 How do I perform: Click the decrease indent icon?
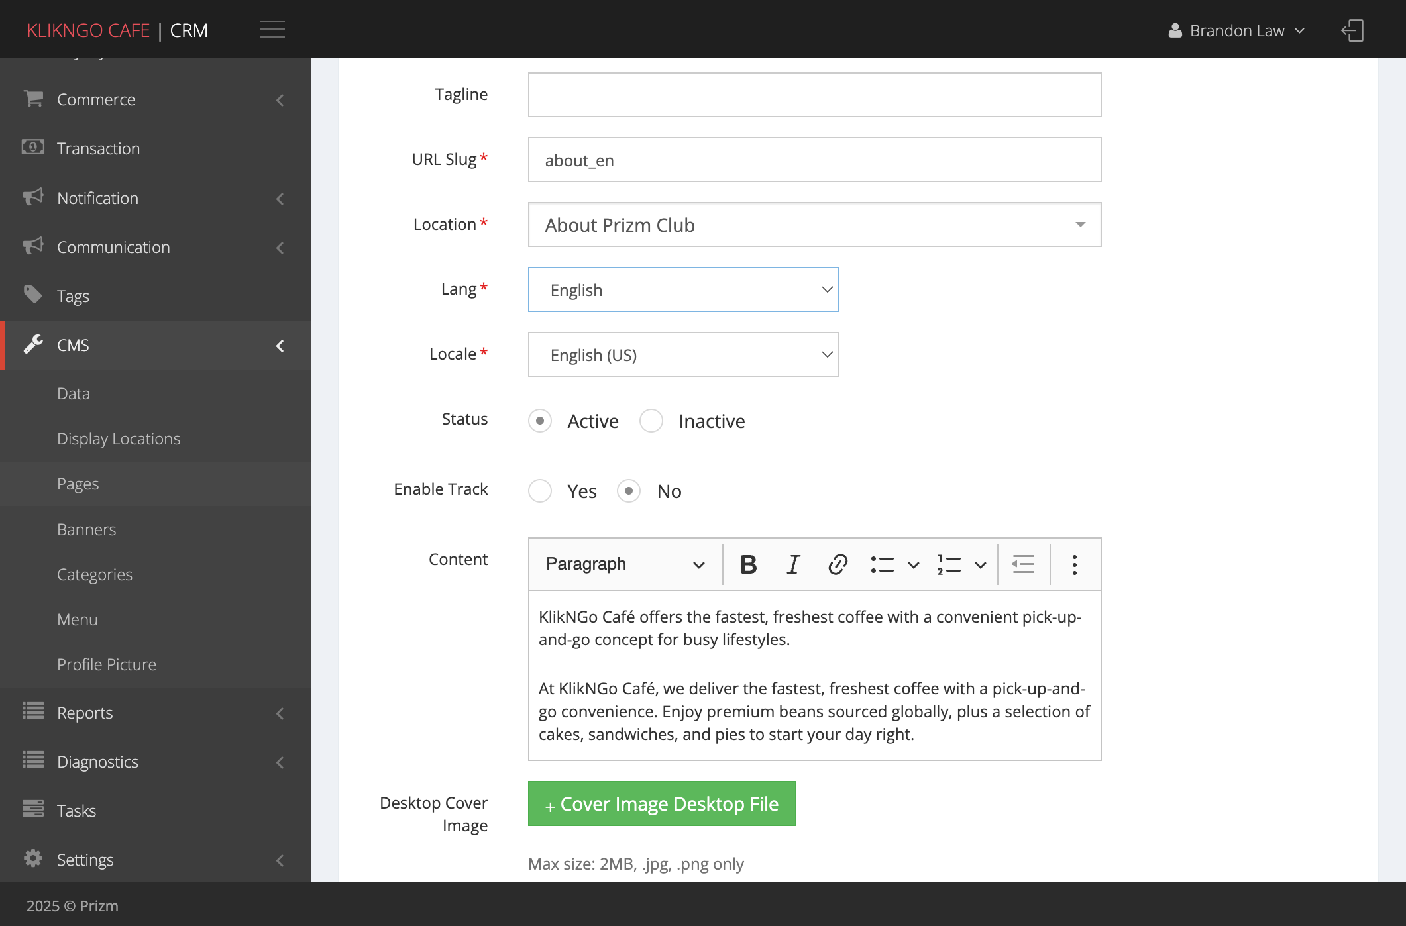pyautogui.click(x=1023, y=564)
